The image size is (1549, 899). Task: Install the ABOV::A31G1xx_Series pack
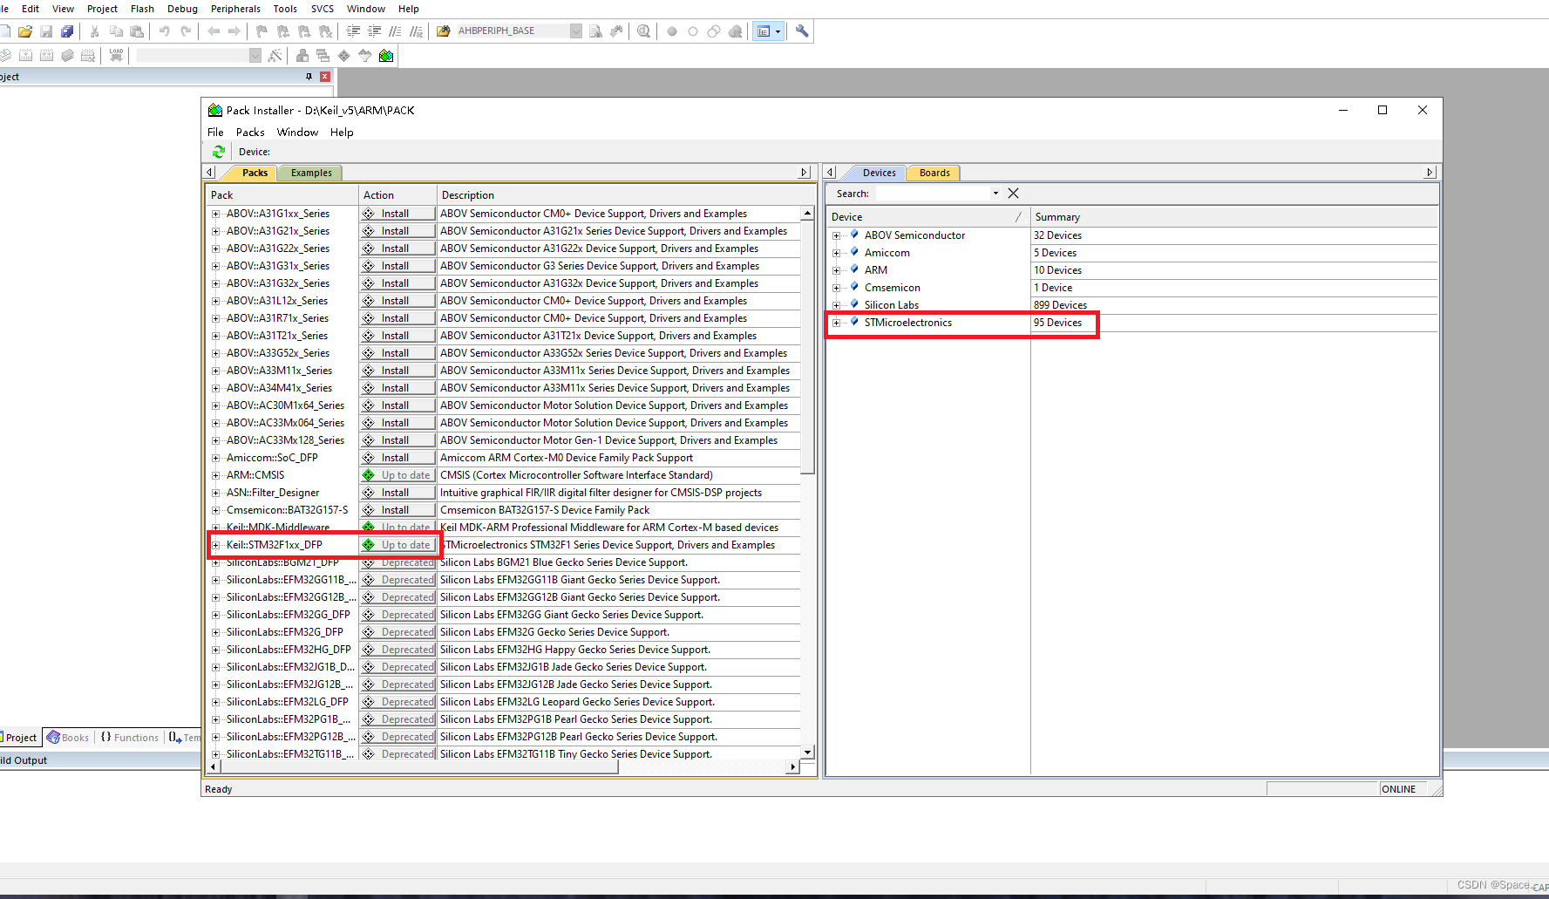[397, 214]
